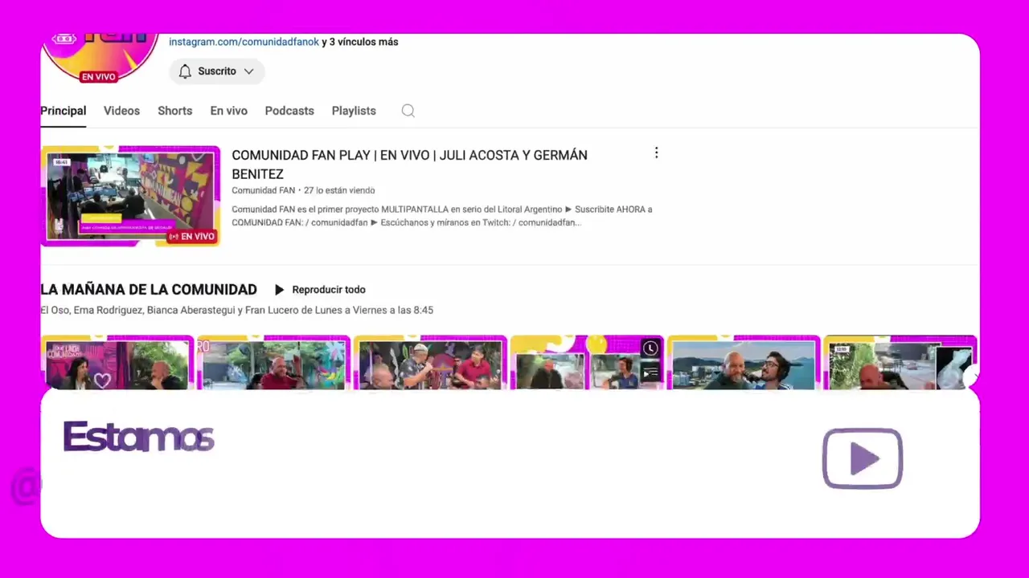Viewport: 1029px width, 578px height.
Task: Switch to the Videos tab
Action: coord(121,111)
